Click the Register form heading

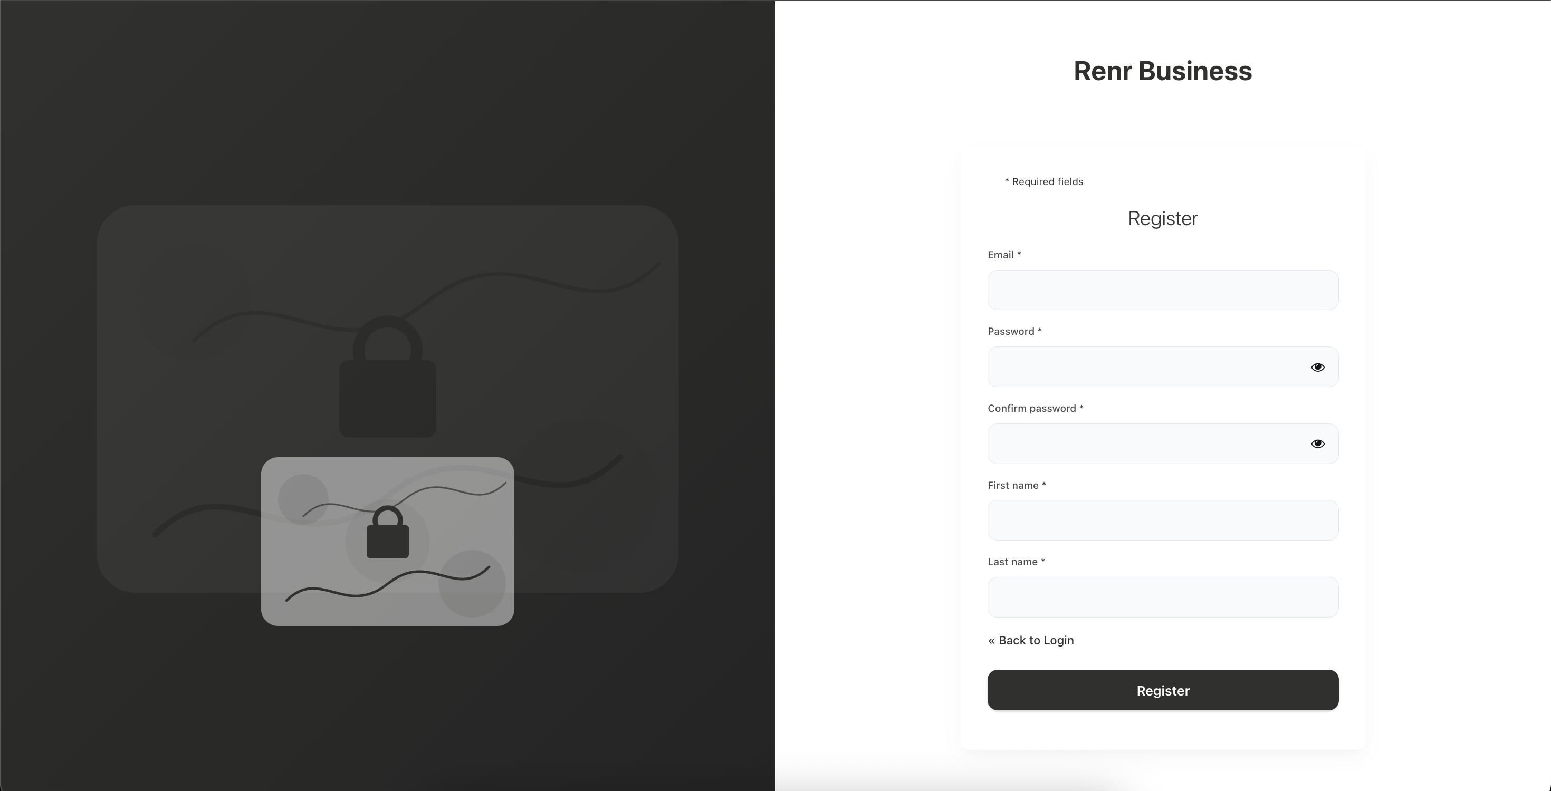(x=1163, y=218)
